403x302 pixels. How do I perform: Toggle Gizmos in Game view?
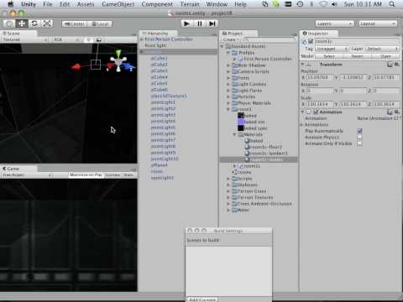coord(113,175)
